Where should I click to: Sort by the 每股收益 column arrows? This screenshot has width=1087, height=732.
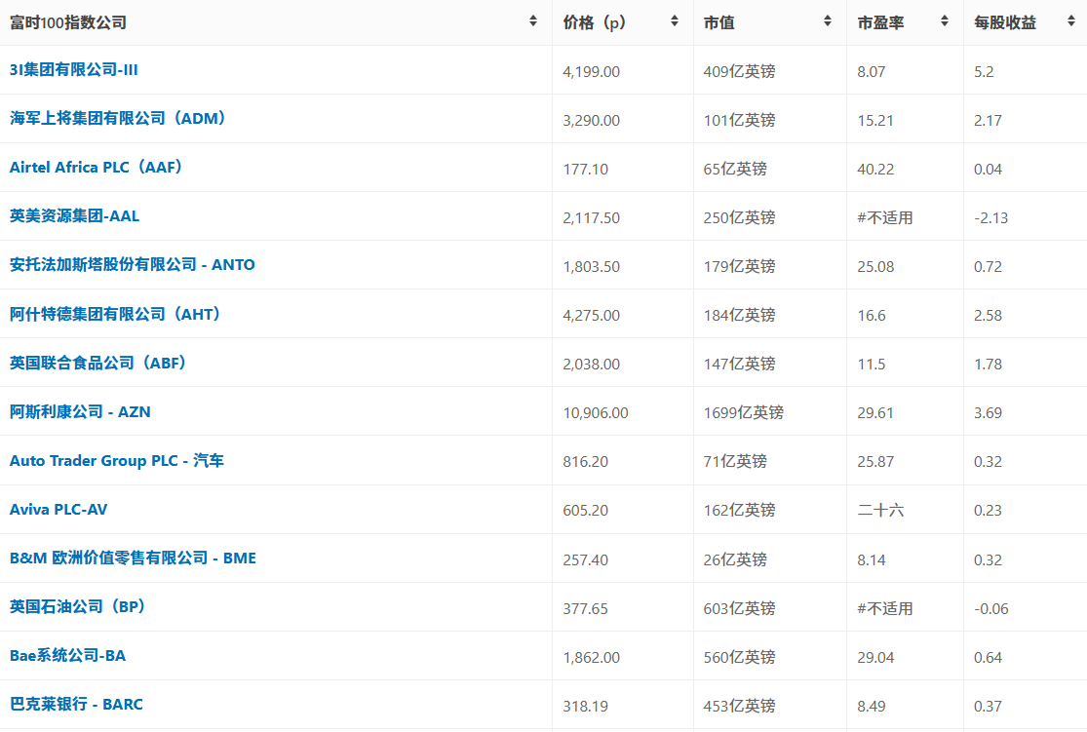(x=1071, y=20)
